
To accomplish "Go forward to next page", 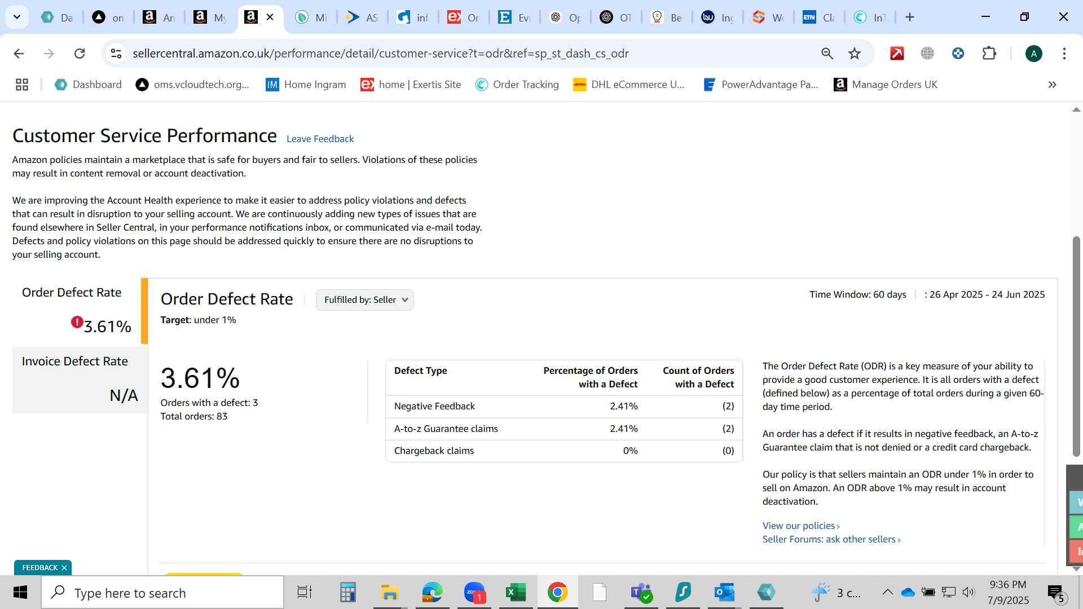I will (49, 54).
